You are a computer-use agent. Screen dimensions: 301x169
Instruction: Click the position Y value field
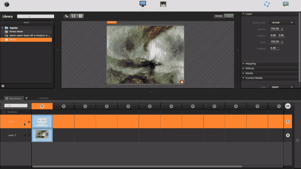(281, 35)
